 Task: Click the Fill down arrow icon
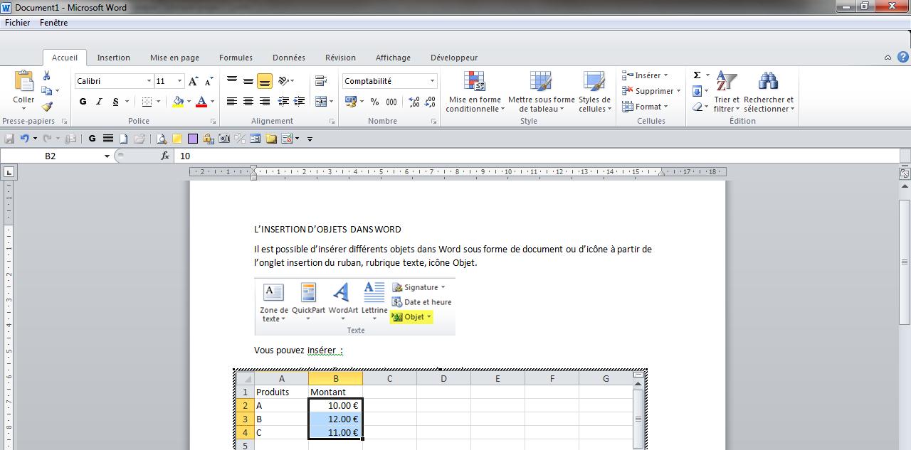(x=697, y=91)
